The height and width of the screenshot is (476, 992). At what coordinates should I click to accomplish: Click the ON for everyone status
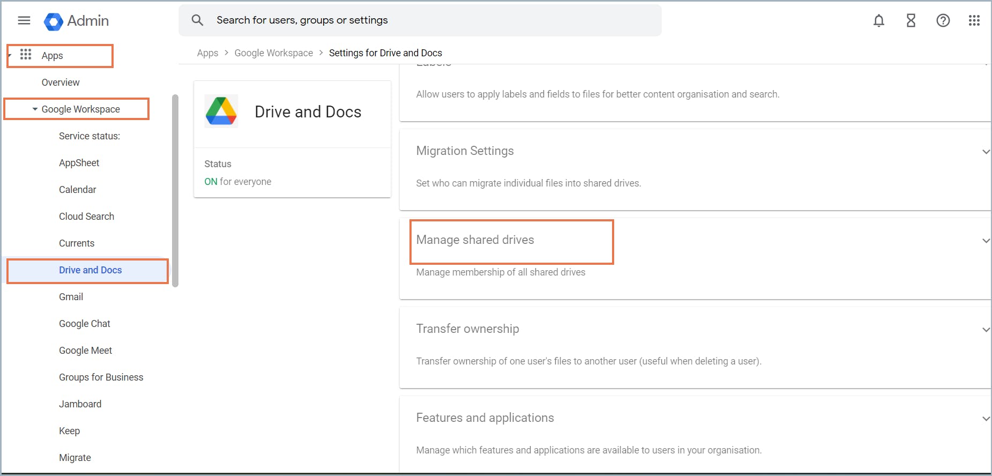238,182
